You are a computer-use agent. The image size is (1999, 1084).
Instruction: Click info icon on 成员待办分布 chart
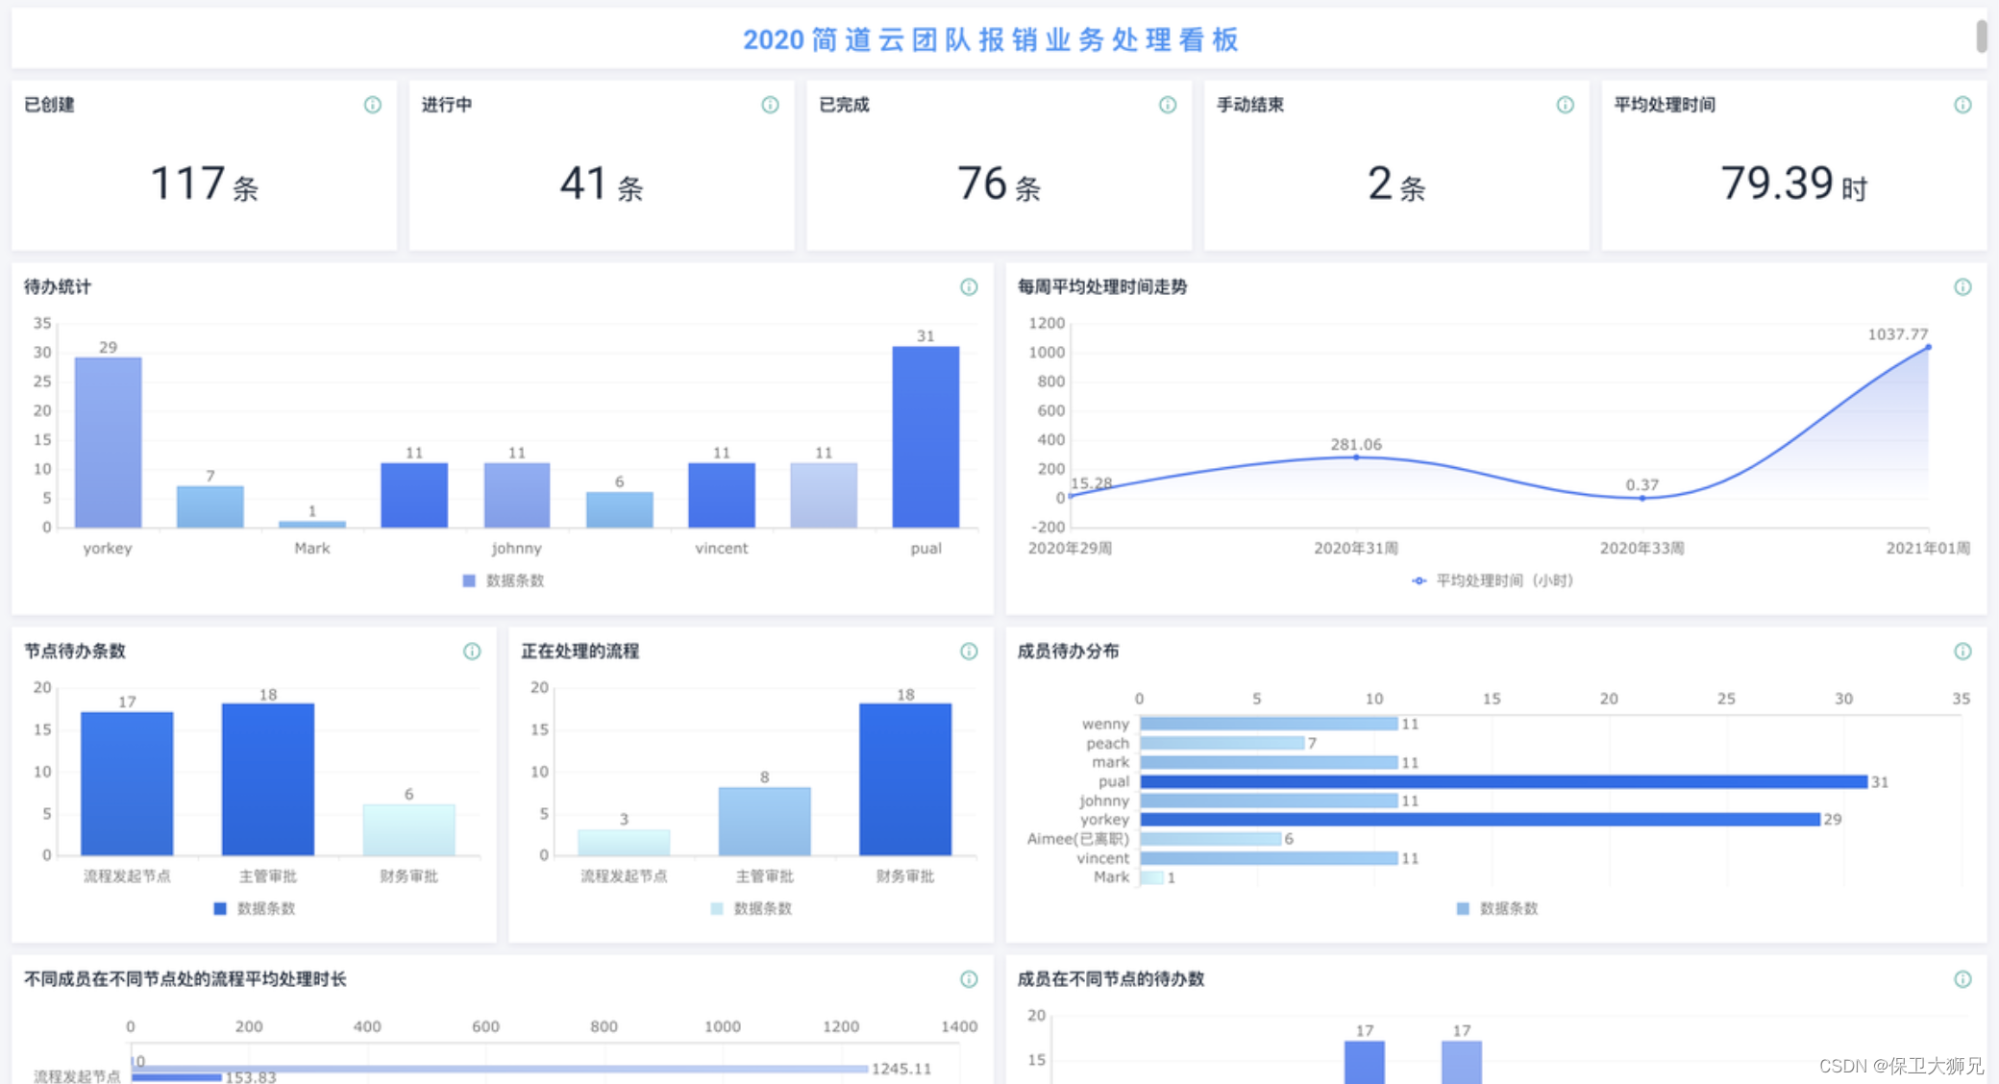(x=1962, y=652)
